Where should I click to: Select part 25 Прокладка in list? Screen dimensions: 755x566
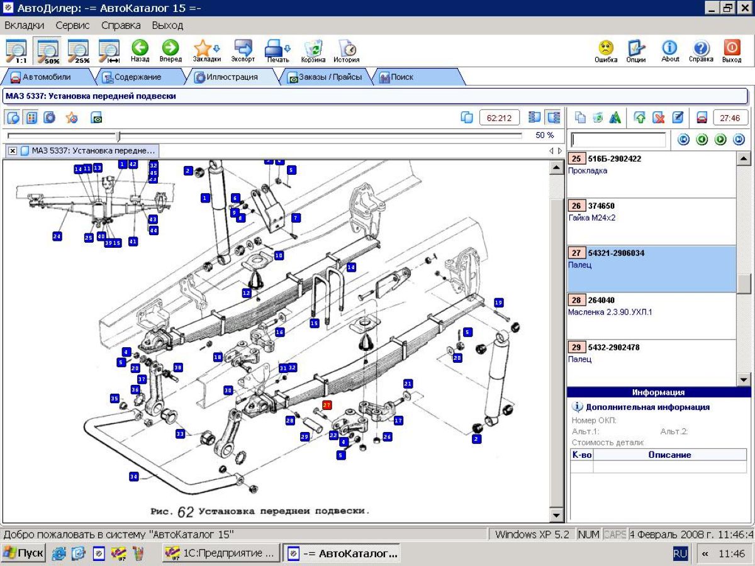tap(651, 175)
